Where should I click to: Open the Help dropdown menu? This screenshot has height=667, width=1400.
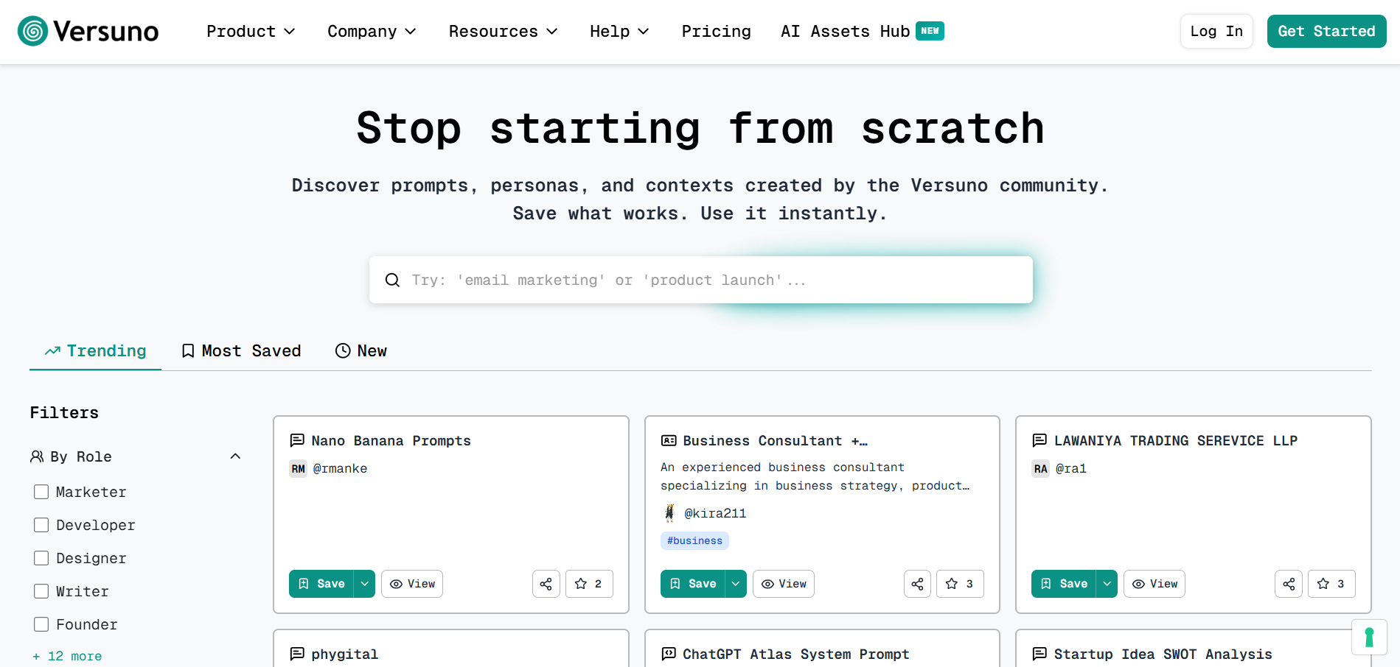click(619, 31)
